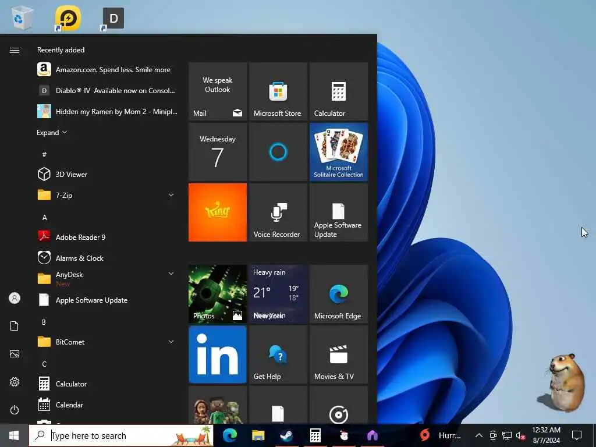Screen dimensions: 596x447
Task: Open the Diablo 'D' desktop shortcut
Action: click(112, 19)
